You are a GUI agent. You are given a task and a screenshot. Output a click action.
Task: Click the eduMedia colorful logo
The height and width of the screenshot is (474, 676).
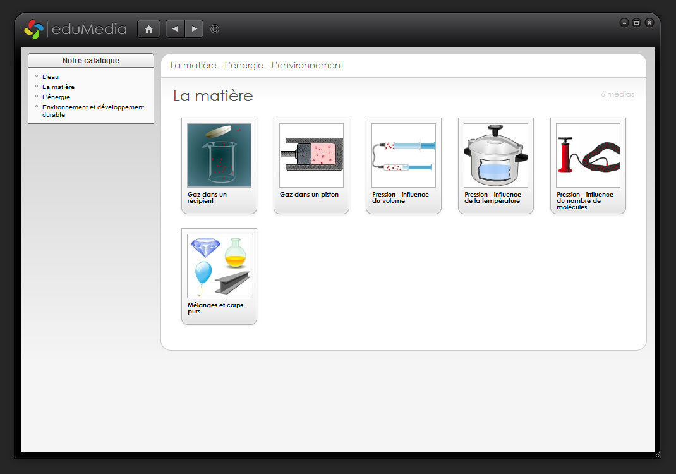[33, 29]
